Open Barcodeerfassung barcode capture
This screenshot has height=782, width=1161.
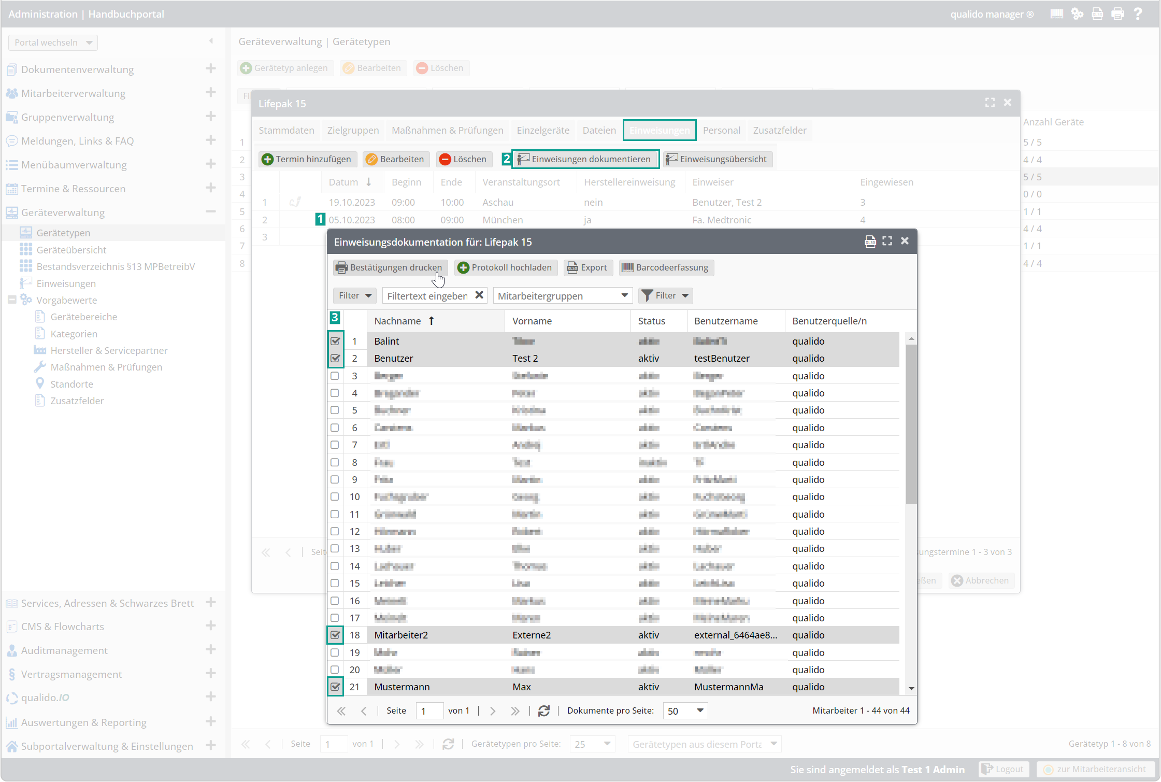[666, 267]
